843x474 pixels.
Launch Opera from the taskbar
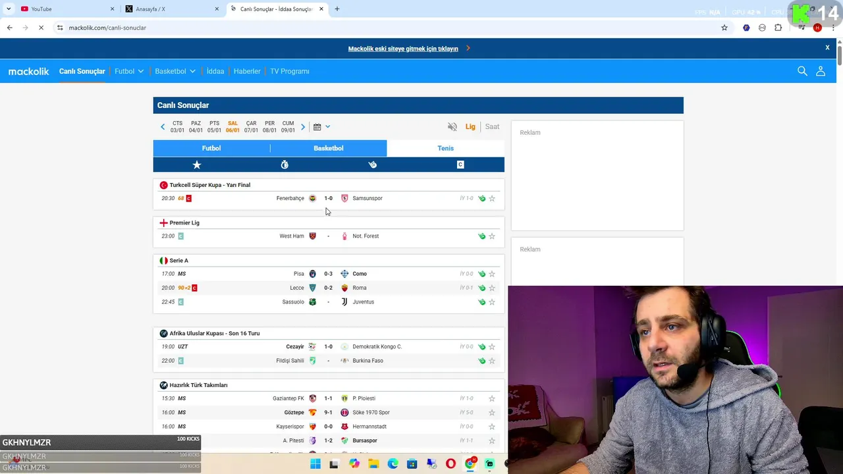(x=450, y=464)
